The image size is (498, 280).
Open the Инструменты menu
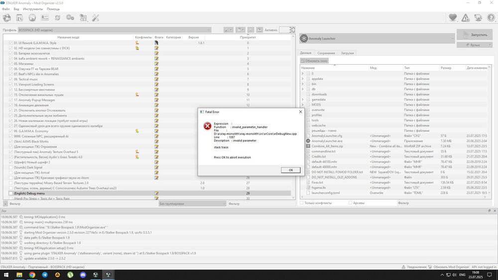(x=33, y=9)
